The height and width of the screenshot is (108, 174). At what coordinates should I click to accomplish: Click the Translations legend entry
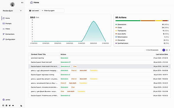pyautogui.click(x=121, y=31)
